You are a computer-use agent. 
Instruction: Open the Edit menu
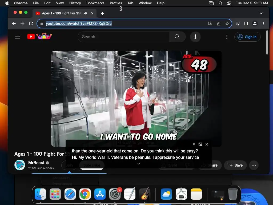point(47,3)
